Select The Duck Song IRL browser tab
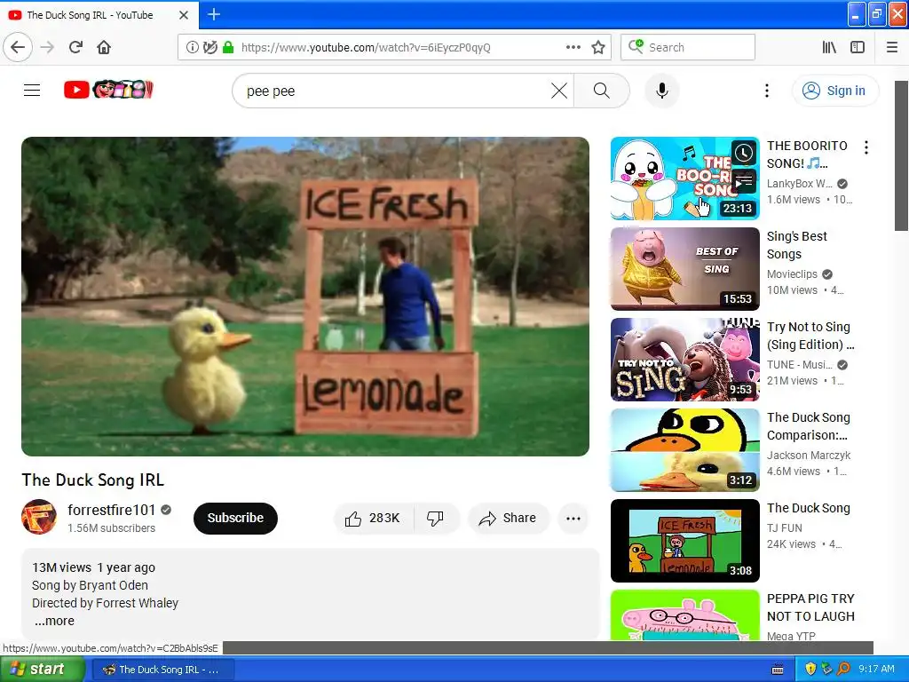This screenshot has height=682, width=909. tap(99, 15)
